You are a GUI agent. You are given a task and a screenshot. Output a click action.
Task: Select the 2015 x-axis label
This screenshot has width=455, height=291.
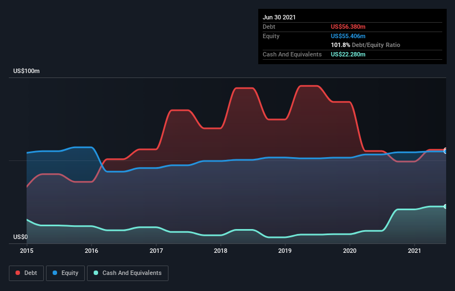pos(27,251)
